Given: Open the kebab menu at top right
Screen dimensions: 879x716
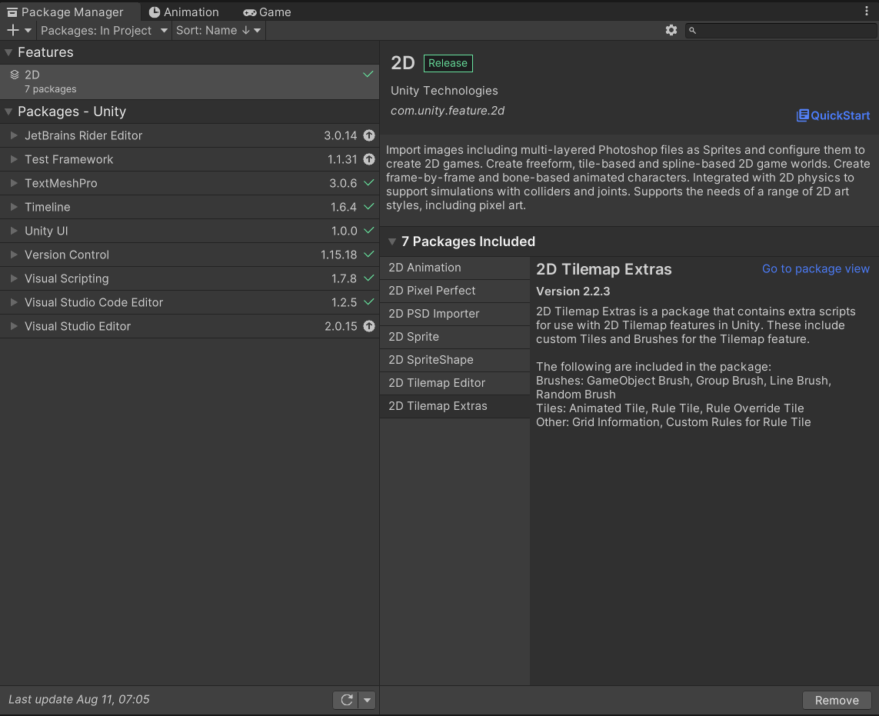Looking at the screenshot, I should coord(867,12).
